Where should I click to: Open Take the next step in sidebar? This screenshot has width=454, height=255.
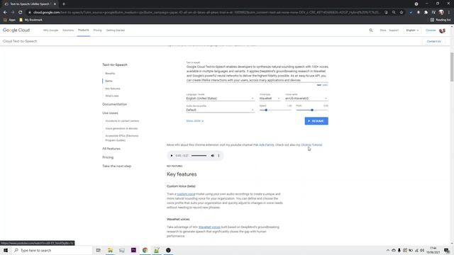(x=116, y=166)
